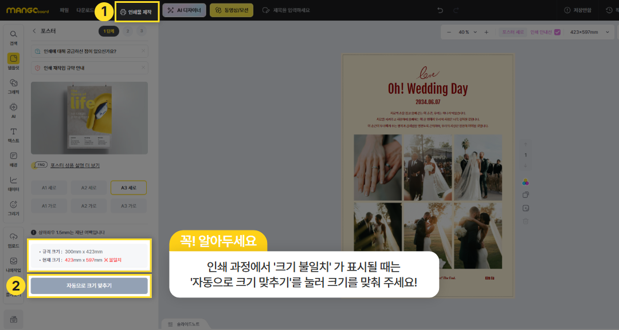
Task: Duplicate page with copy icon
Action: [526, 195]
